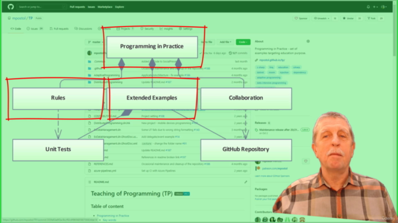The image size is (398, 223).
Task: Click the first contributor avatar
Action: point(257,219)
